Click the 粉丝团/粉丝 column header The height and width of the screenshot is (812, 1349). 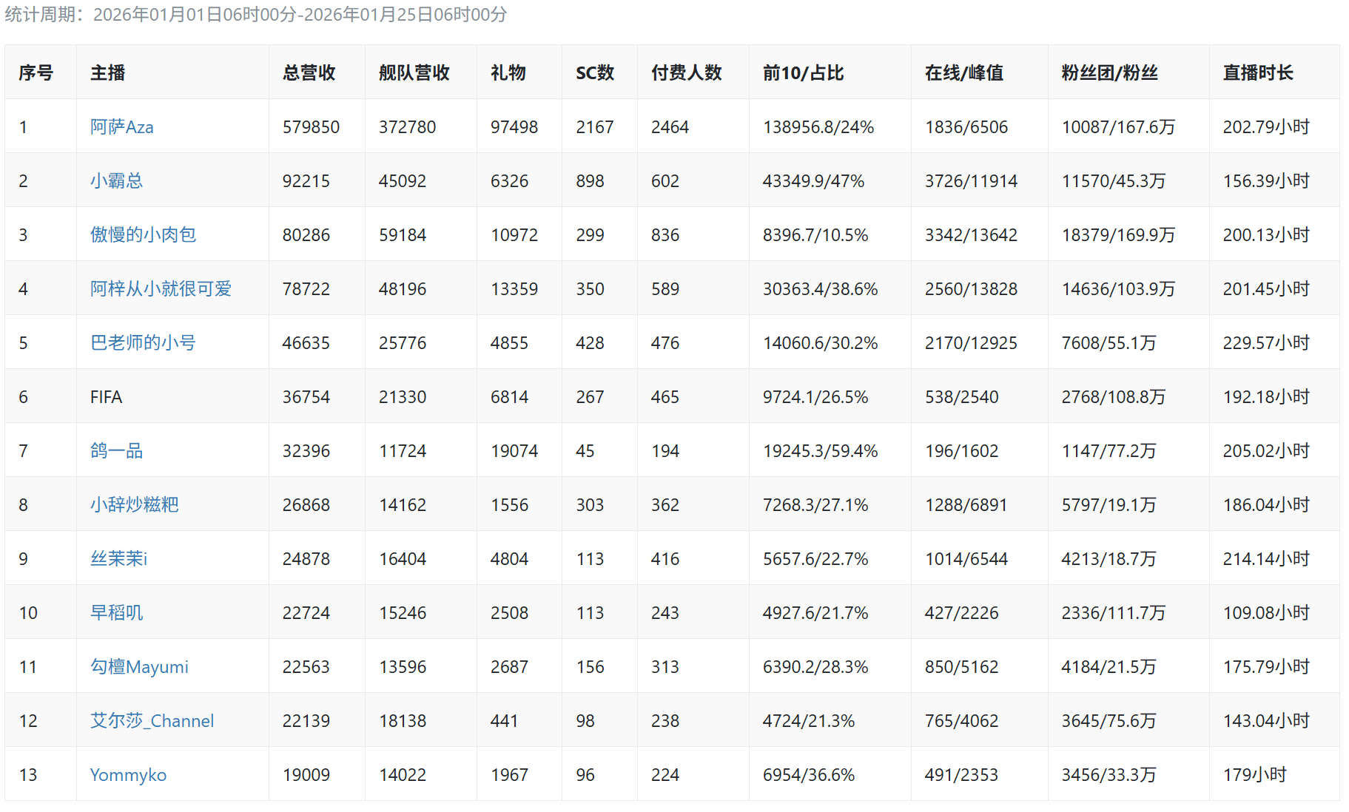coord(1109,72)
